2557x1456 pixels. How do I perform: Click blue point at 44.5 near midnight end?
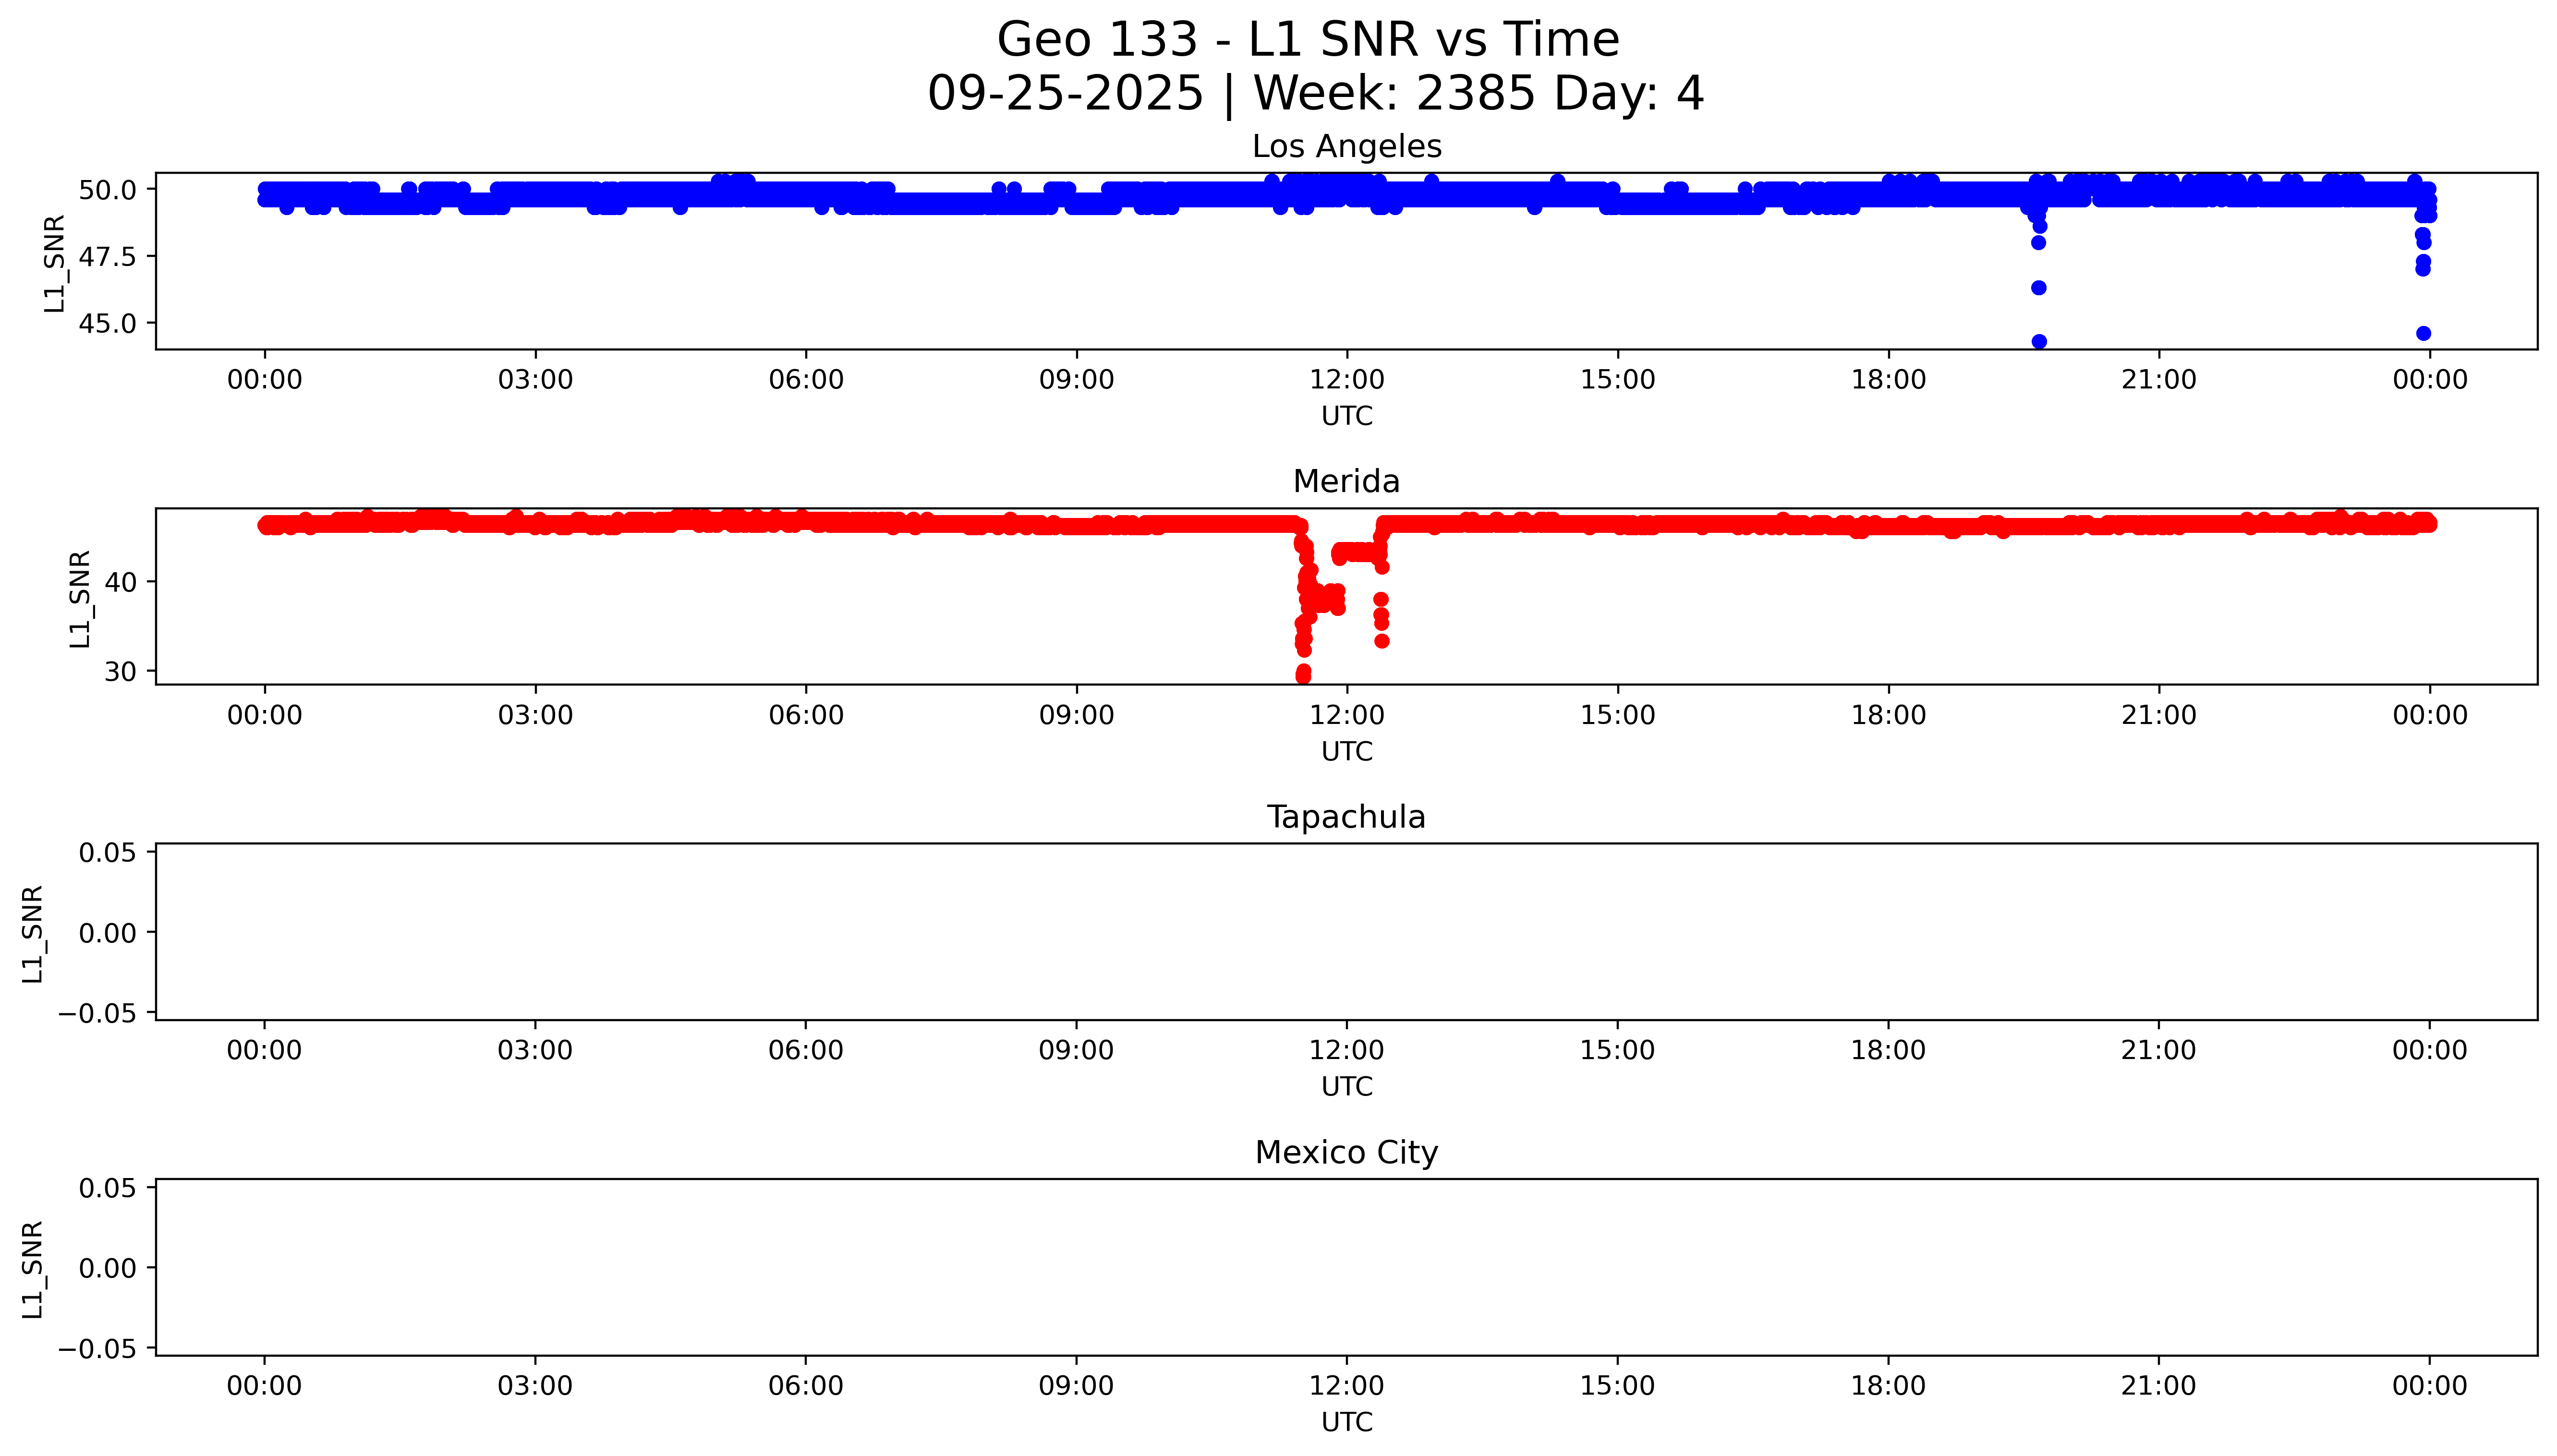[2423, 333]
